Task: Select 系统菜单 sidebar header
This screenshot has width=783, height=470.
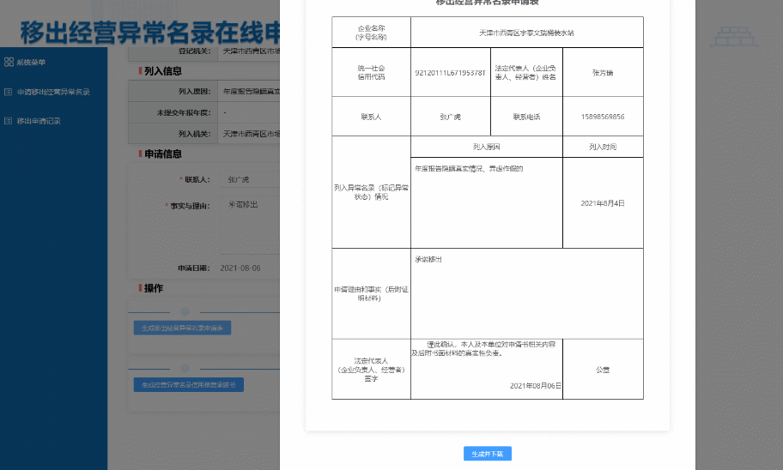Action: (x=31, y=63)
